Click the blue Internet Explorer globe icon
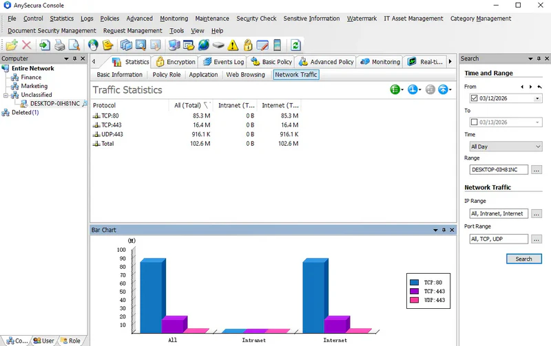The width and height of the screenshot is (551, 346). [x=203, y=45]
